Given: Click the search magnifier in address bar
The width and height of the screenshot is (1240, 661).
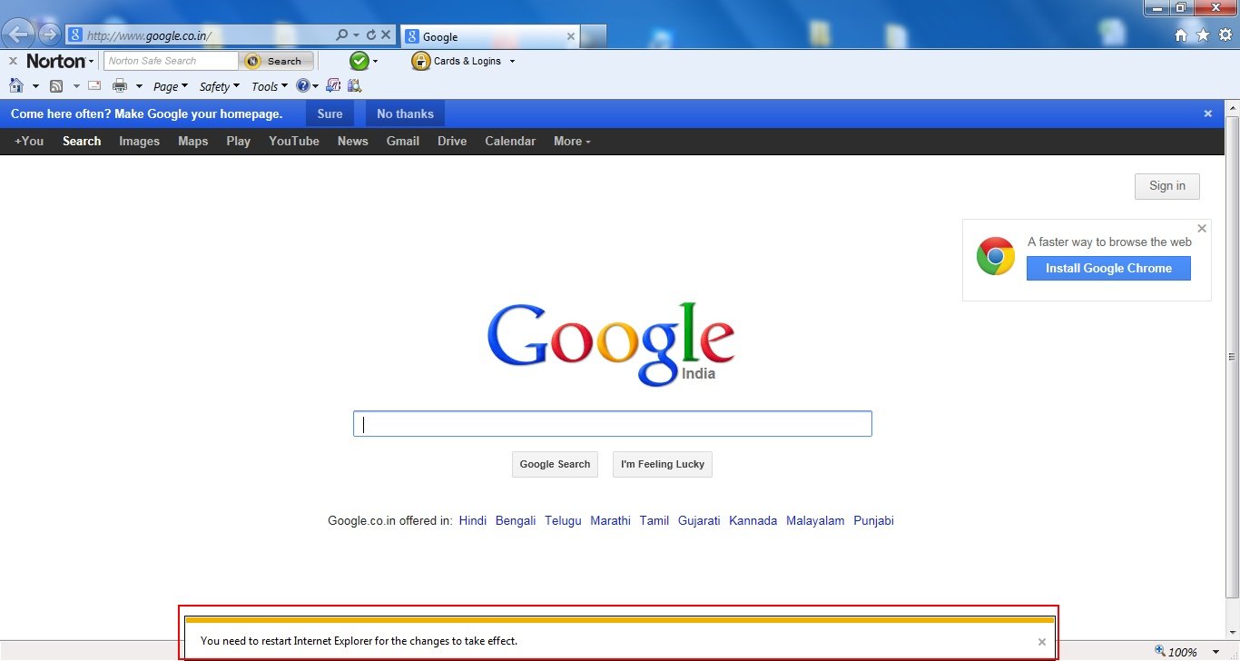Looking at the screenshot, I should click(341, 35).
